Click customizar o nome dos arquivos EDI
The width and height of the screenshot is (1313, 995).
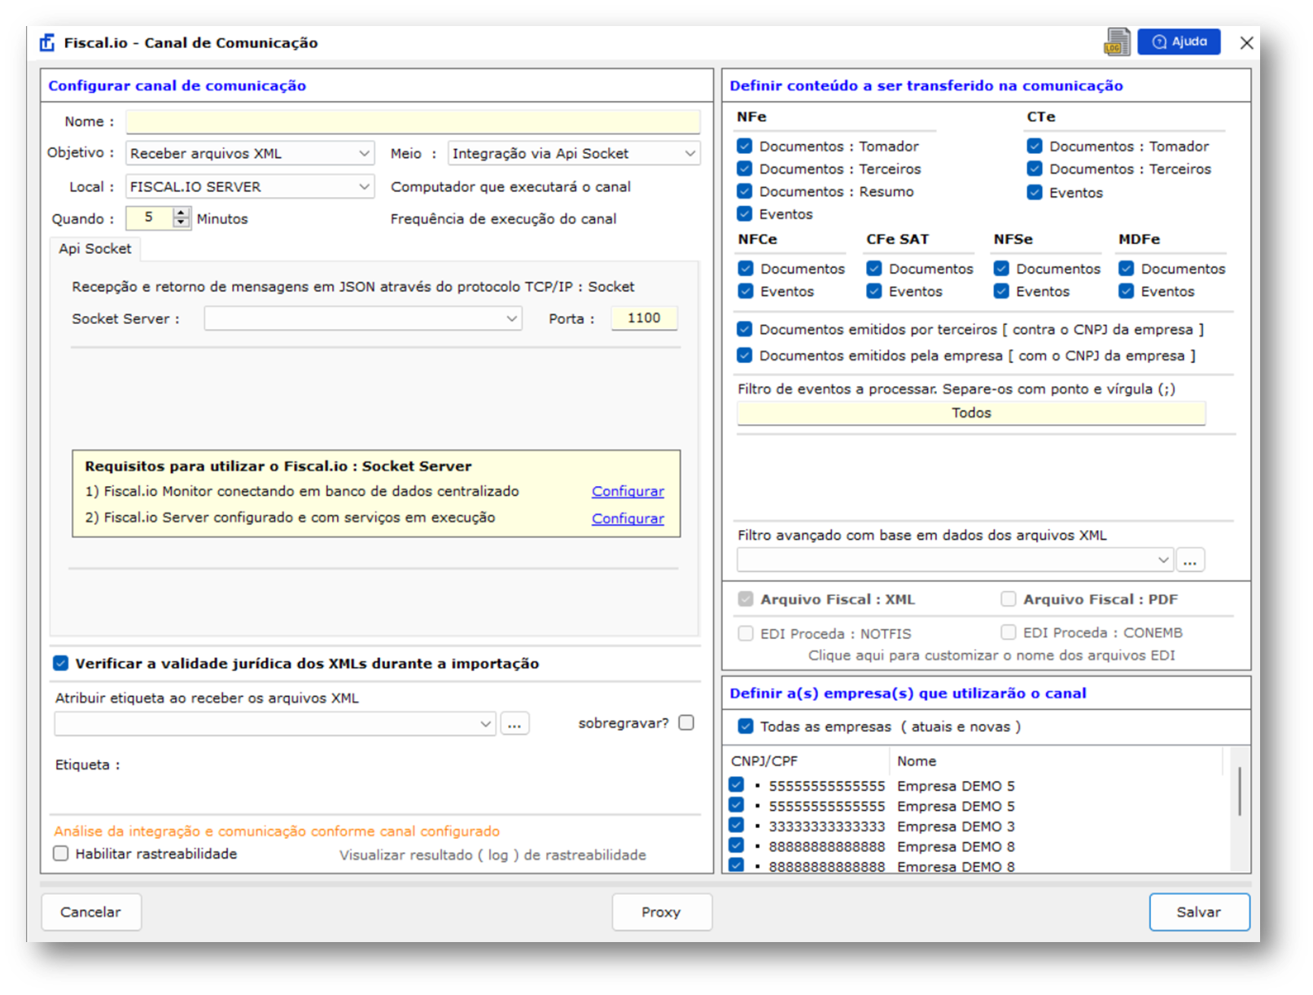point(991,655)
